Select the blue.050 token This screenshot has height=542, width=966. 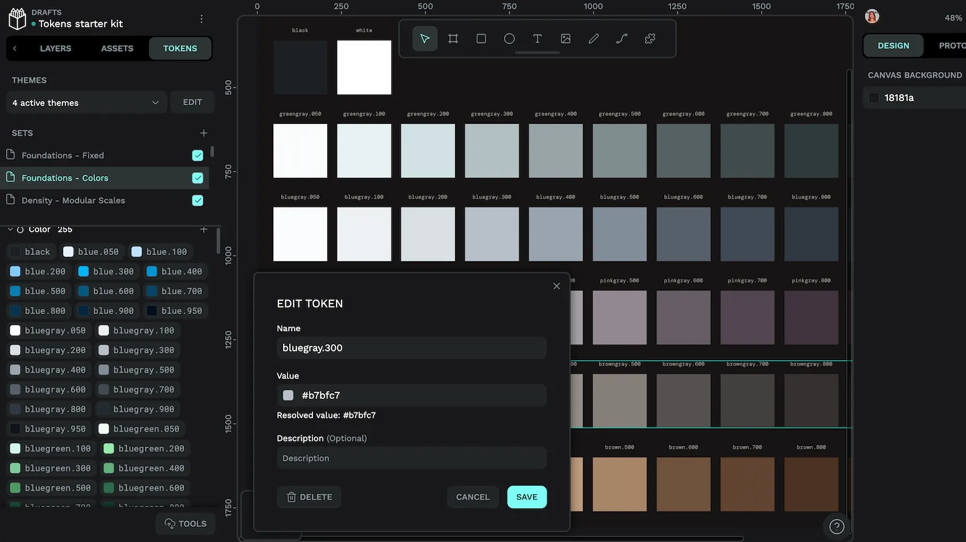(x=91, y=252)
